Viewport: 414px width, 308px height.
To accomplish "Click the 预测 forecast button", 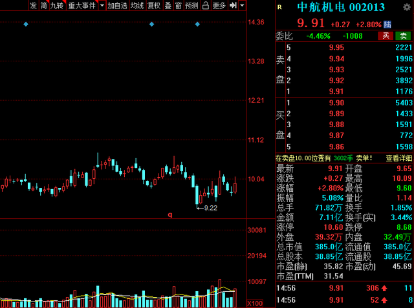I will point(192,5).
